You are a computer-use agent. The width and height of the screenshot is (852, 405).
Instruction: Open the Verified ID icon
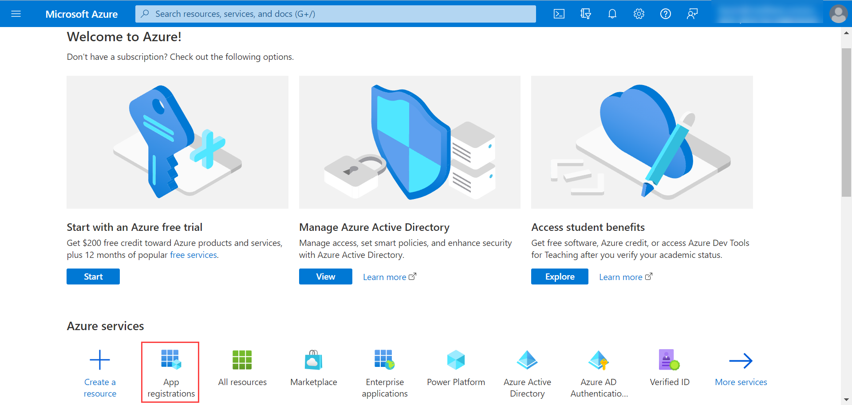point(670,360)
